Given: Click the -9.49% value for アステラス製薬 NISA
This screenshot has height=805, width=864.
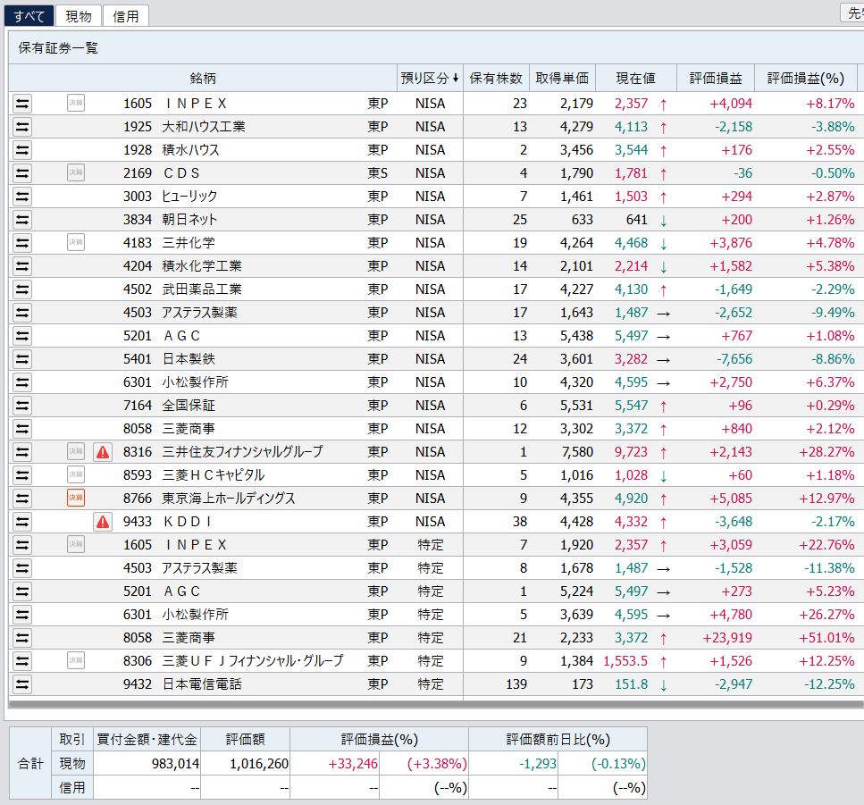Looking at the screenshot, I should point(833,313).
